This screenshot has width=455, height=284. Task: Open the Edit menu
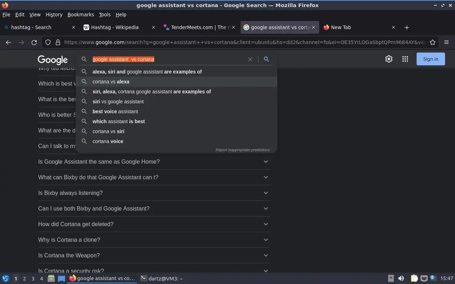pyautogui.click(x=20, y=15)
